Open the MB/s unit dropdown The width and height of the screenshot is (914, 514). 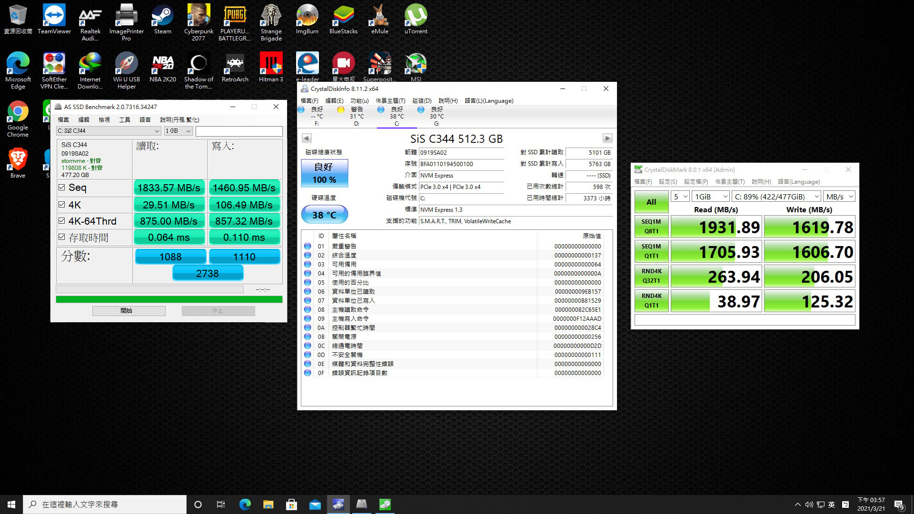pos(839,197)
